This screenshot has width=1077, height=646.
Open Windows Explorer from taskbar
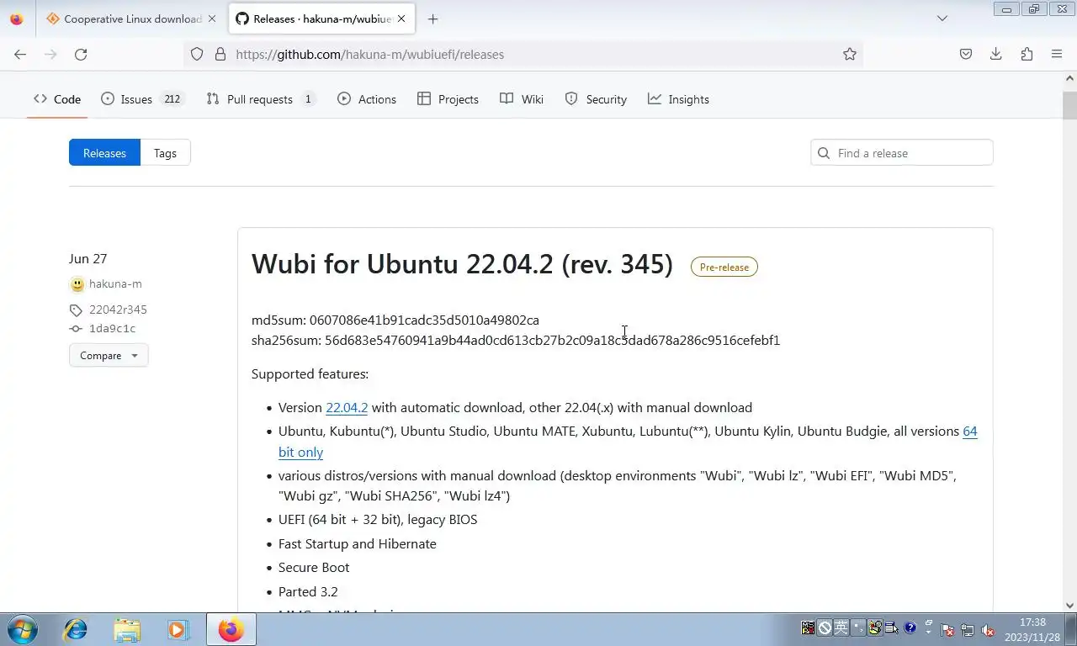(x=127, y=629)
